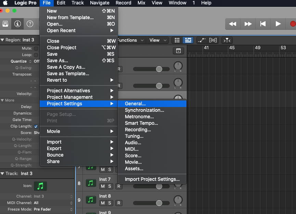This screenshot has width=296, height=214.
Task: Start playback with the Play button
Action: pyautogui.click(x=278, y=24)
